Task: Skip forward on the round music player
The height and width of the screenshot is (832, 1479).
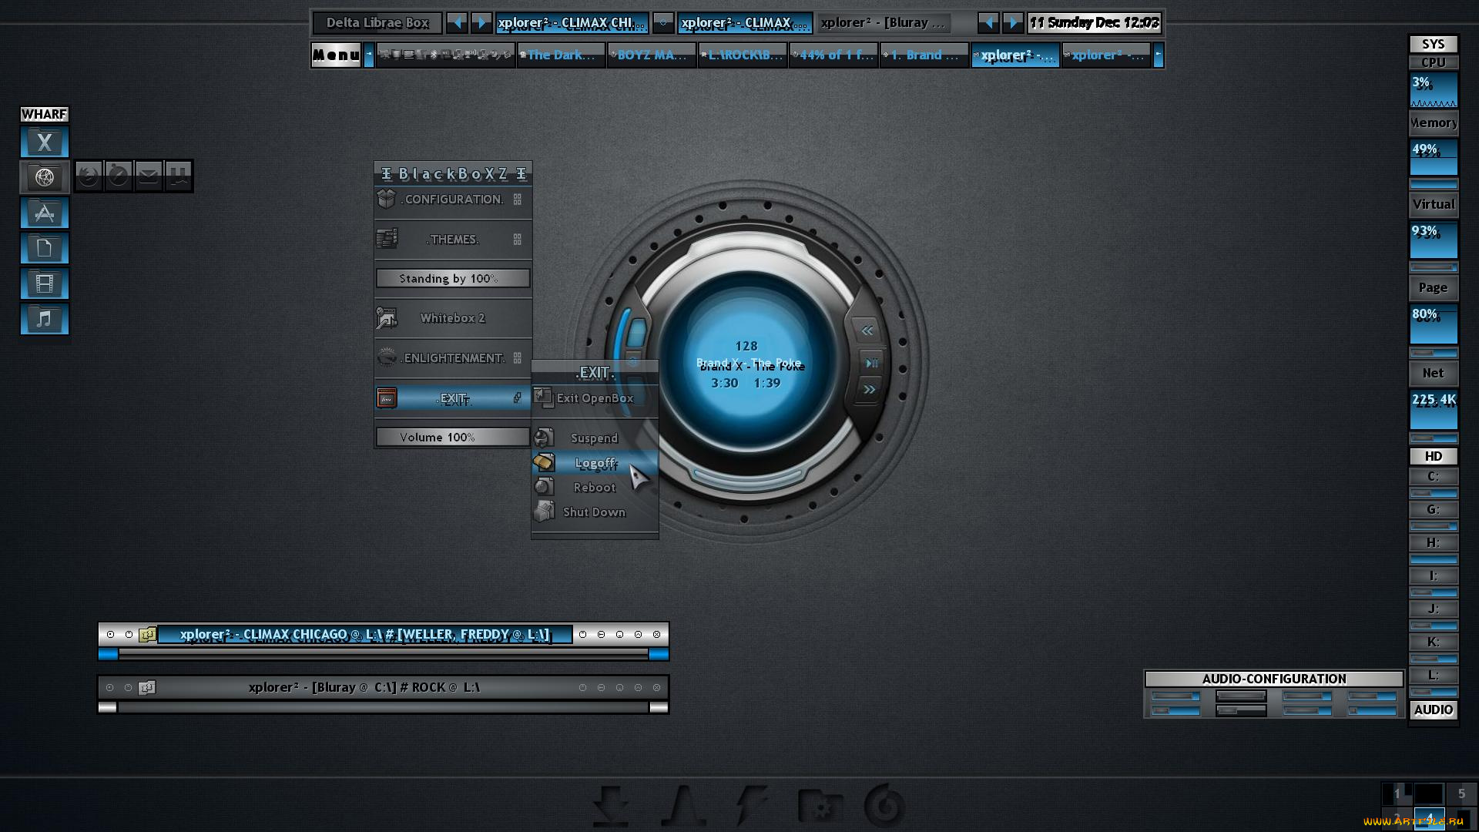Action: (x=870, y=390)
